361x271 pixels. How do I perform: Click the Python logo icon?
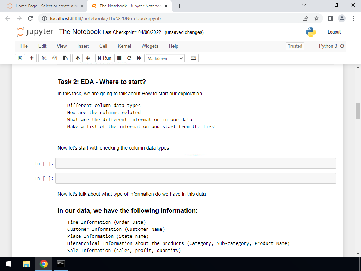tap(311, 32)
